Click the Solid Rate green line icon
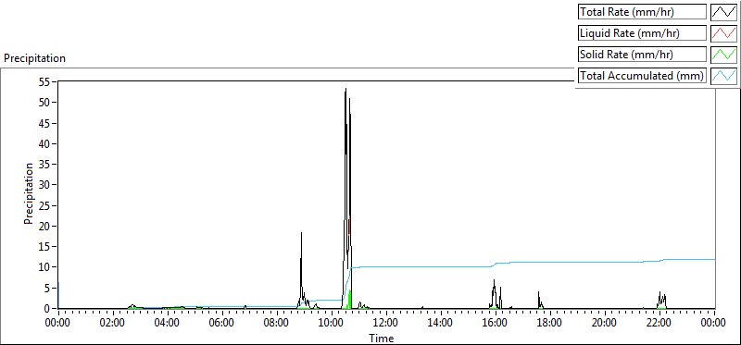The height and width of the screenshot is (345, 741). (723, 55)
